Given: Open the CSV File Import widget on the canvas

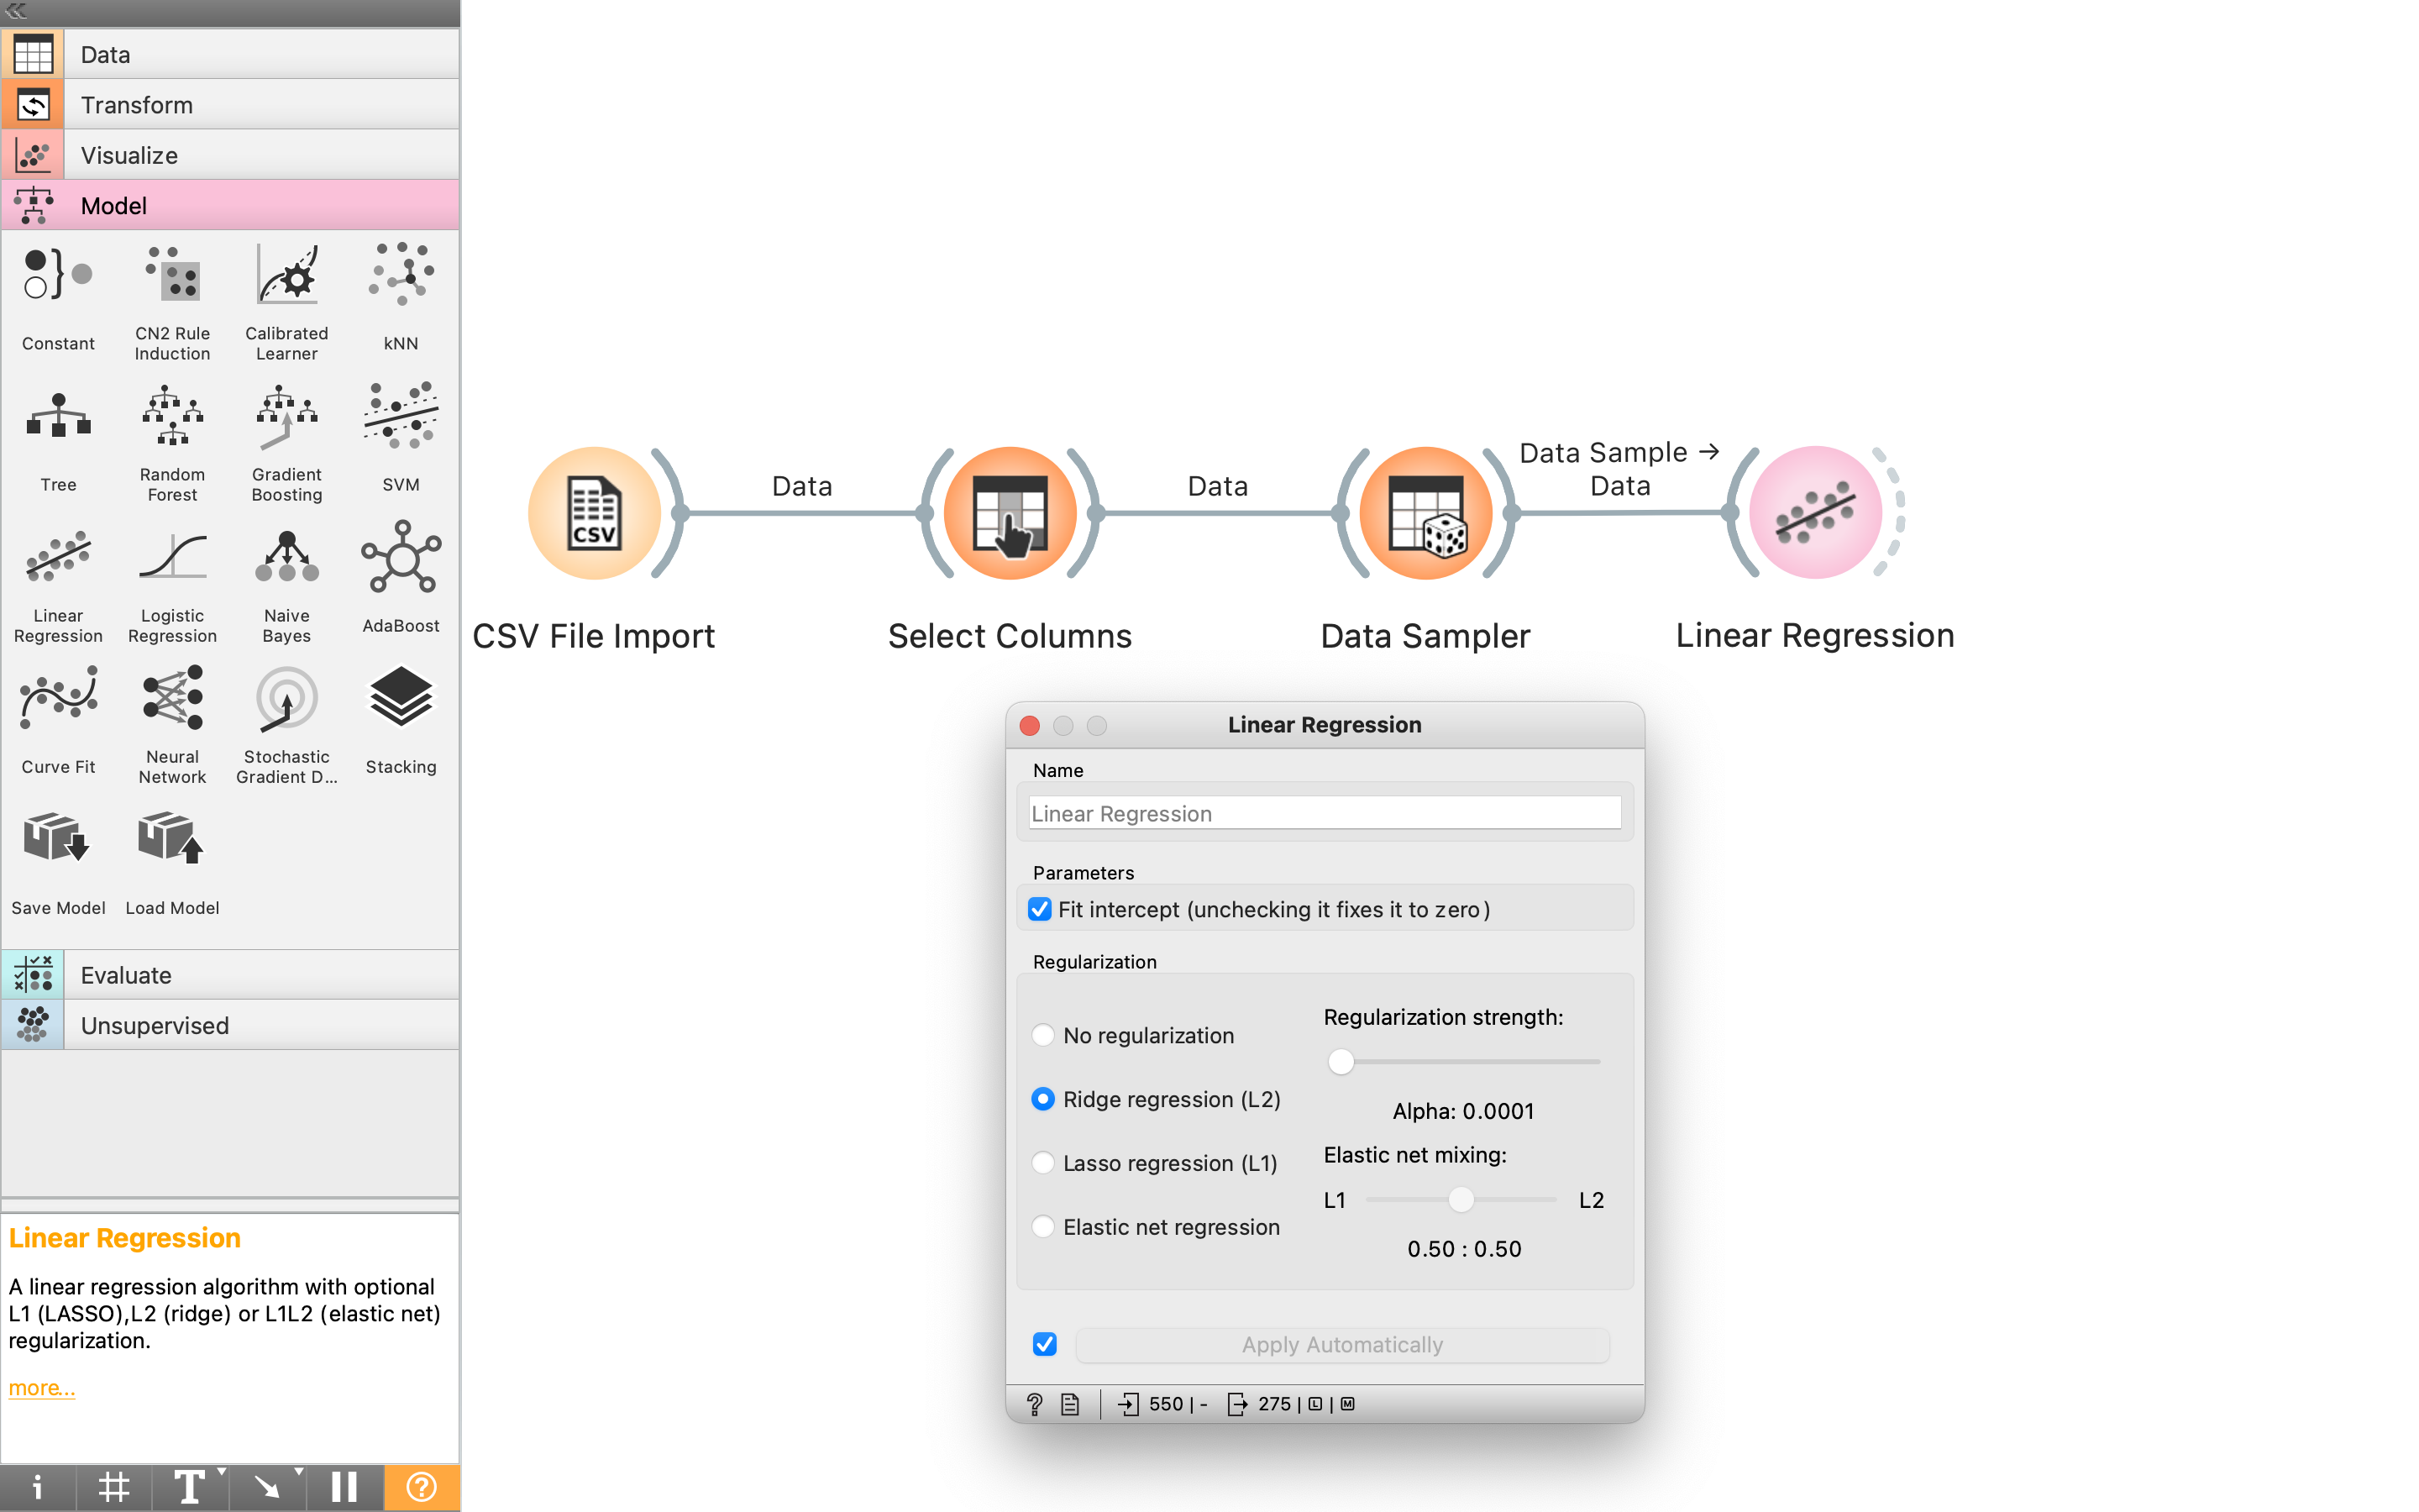Looking at the screenshot, I should tap(595, 512).
